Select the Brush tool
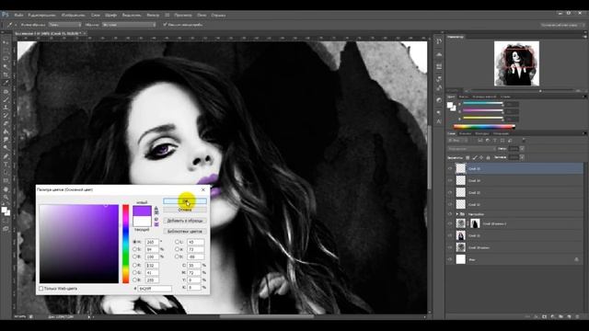Viewport: 589px width, 331px height. (6, 99)
